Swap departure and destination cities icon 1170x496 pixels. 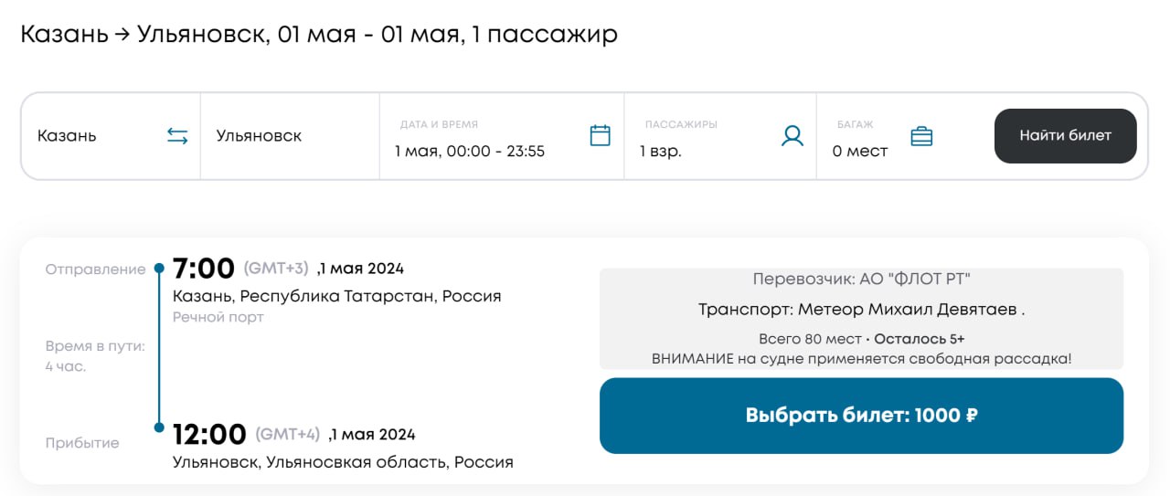[x=177, y=136]
